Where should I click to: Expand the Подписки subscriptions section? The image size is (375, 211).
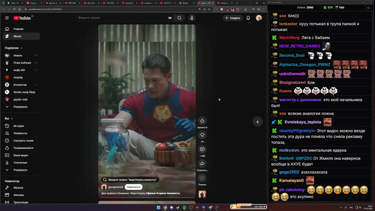(13, 48)
